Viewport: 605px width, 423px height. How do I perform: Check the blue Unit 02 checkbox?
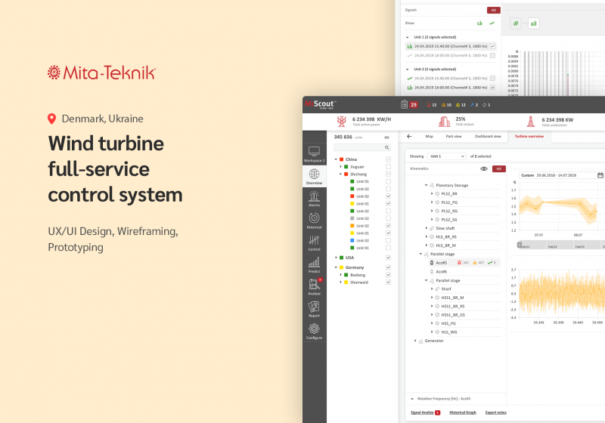pos(388,240)
